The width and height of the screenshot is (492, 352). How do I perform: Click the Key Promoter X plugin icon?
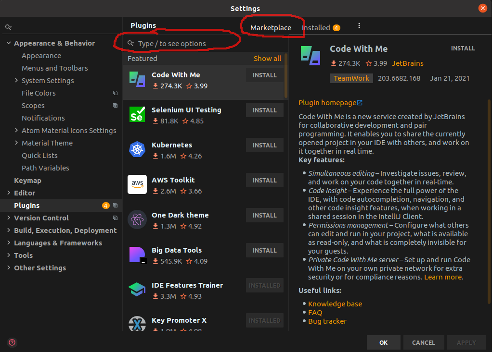(x=137, y=324)
